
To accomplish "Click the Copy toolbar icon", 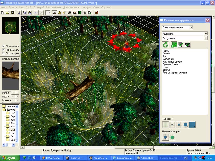I will (24, 13).
